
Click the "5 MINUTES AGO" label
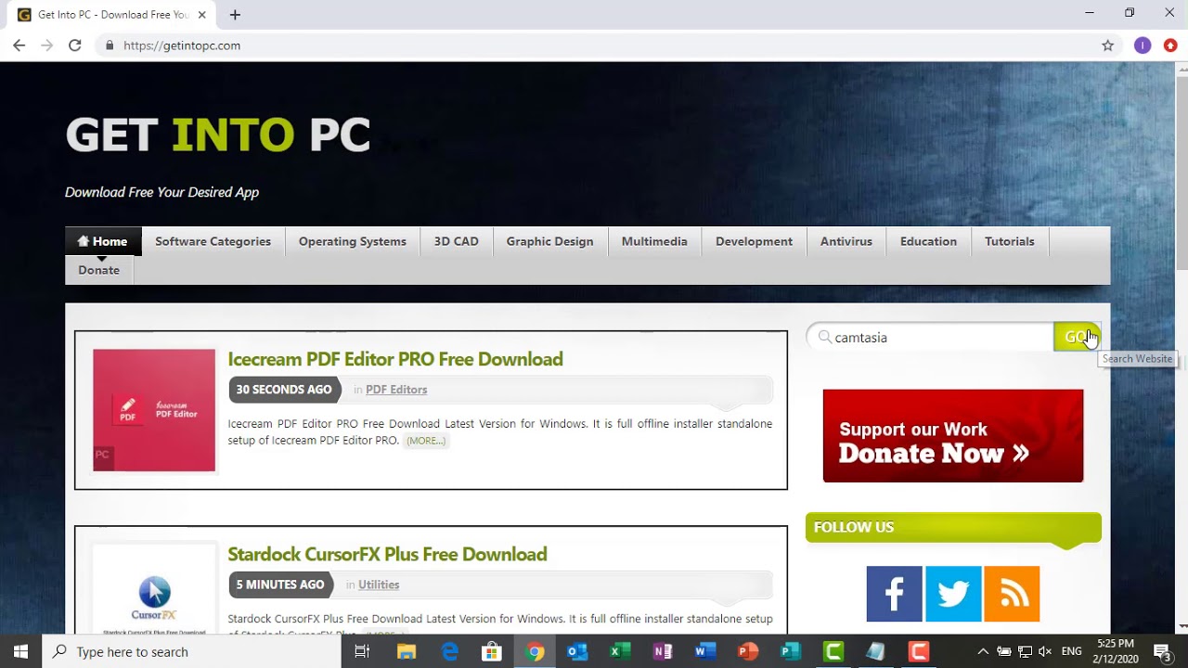(280, 584)
